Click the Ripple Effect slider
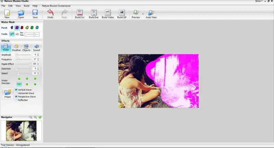Screen dimensions: 274x148 (23, 64)
